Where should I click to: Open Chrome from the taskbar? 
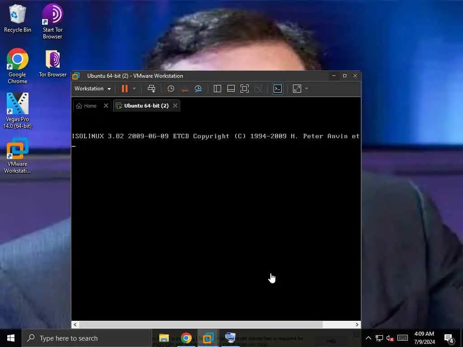[186, 338]
